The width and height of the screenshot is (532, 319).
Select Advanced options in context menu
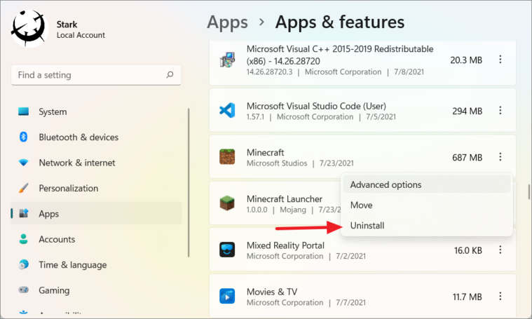426,184
